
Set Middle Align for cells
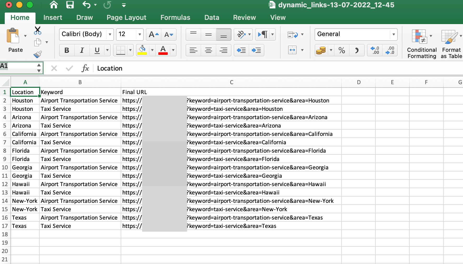209,34
